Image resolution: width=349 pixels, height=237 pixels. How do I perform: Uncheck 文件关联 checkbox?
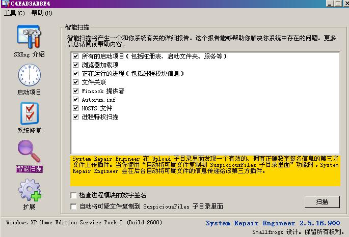click(x=76, y=82)
